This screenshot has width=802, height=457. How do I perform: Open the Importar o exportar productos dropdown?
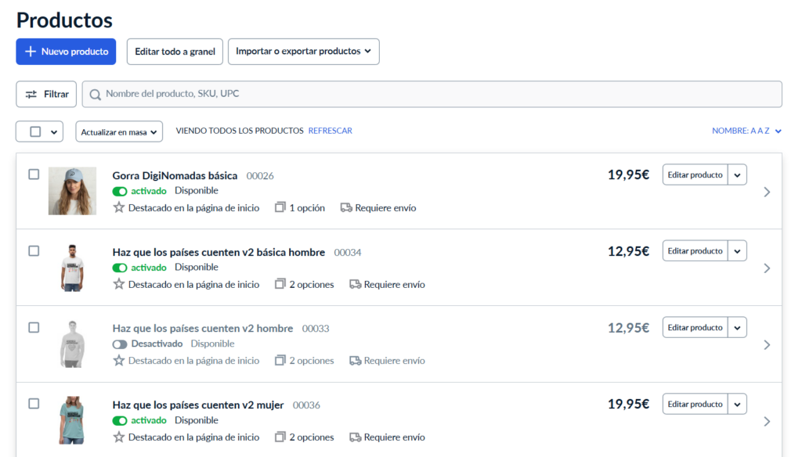point(304,52)
